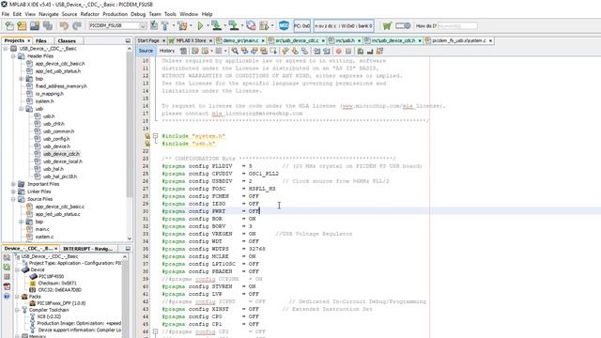Open the Run project dropdown arrow
601x338 pixels.
tap(208, 25)
